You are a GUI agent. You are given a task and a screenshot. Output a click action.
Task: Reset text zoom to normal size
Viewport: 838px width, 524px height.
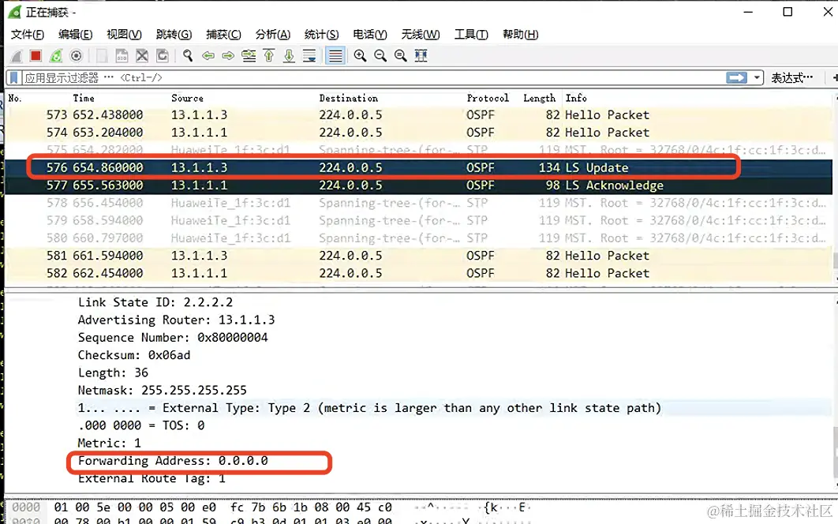point(401,55)
